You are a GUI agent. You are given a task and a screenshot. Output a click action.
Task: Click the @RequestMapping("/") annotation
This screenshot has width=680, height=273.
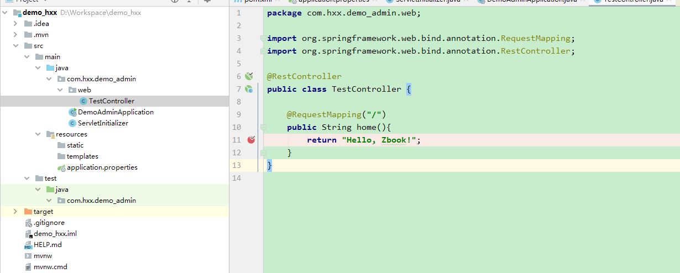point(336,114)
